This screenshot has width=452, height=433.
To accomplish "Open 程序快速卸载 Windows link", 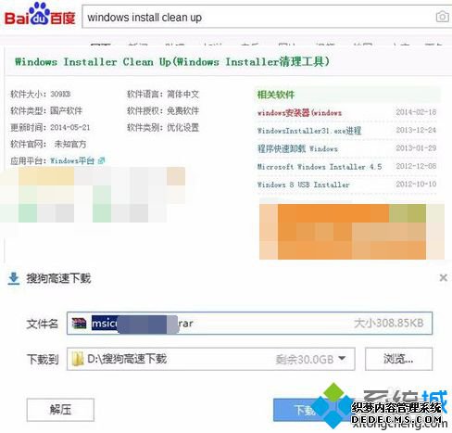I will coord(297,148).
